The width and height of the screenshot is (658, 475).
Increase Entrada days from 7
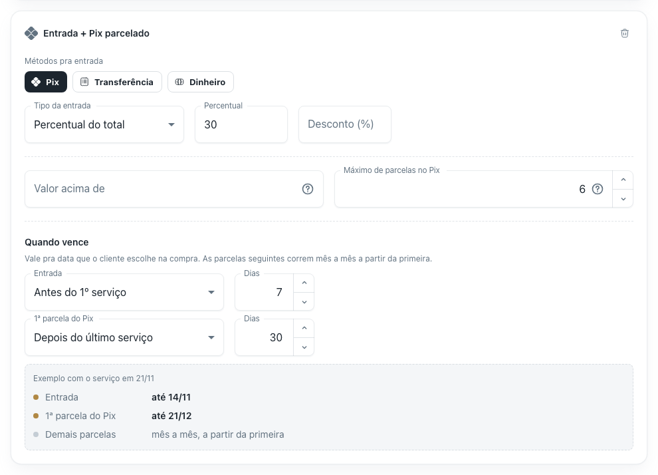[x=304, y=283]
